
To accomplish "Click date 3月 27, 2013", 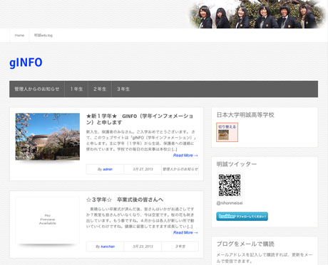I will [143, 169].
